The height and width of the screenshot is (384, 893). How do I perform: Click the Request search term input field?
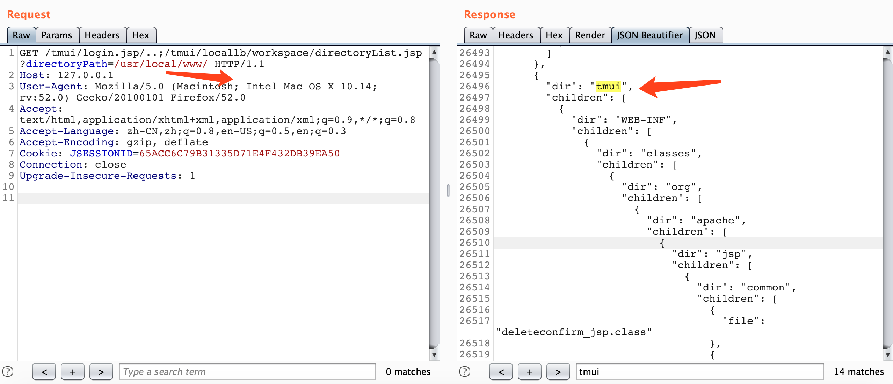click(x=247, y=371)
